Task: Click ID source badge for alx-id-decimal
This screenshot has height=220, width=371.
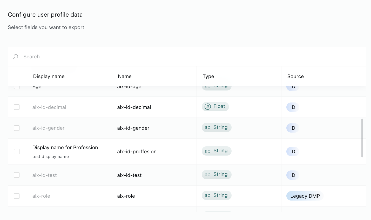Action: 293,107
